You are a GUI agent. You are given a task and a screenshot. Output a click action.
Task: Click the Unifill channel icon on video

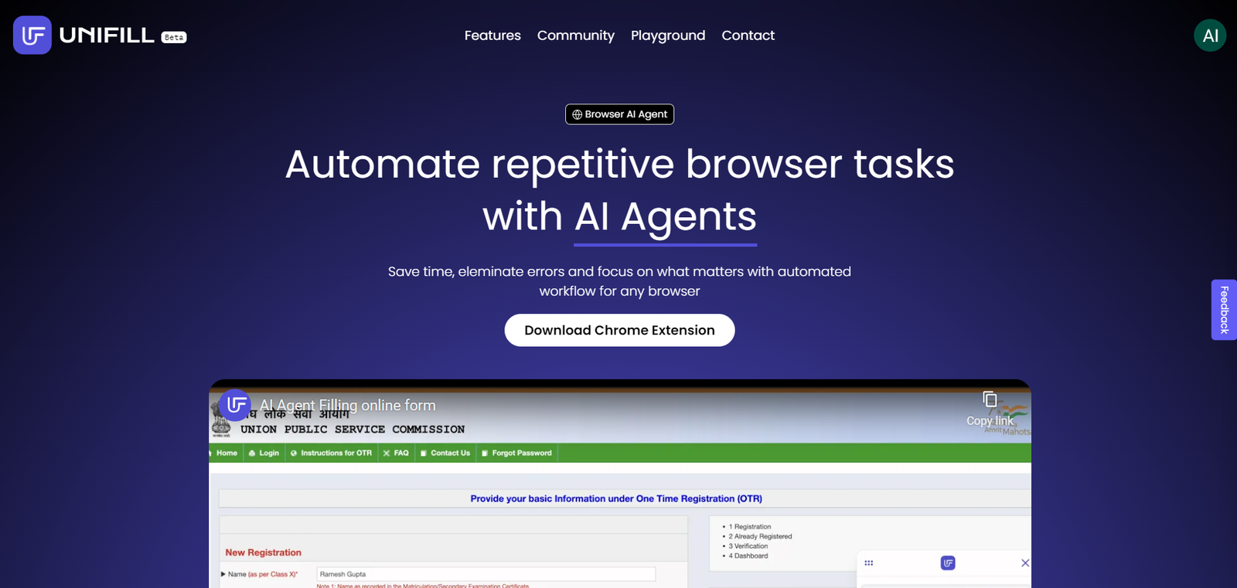(x=235, y=405)
